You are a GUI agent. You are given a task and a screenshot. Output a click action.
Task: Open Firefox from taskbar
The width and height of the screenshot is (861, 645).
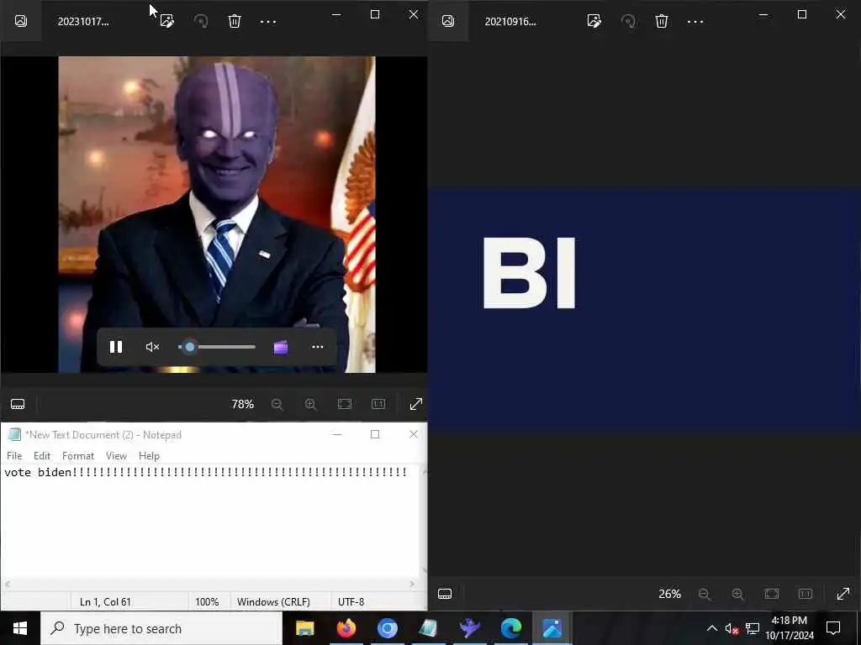click(x=346, y=628)
